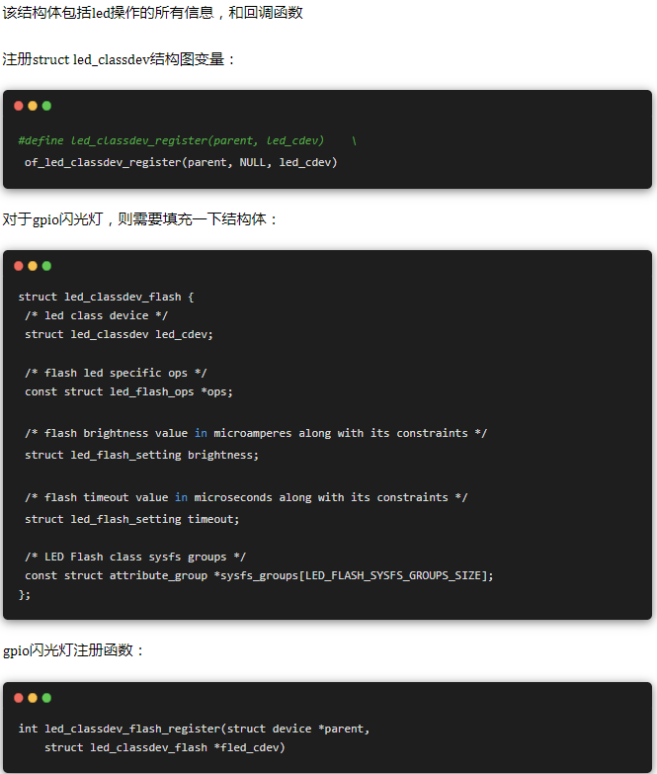Click the heading '注册struct led_classdev结构图变量'

click(119, 59)
